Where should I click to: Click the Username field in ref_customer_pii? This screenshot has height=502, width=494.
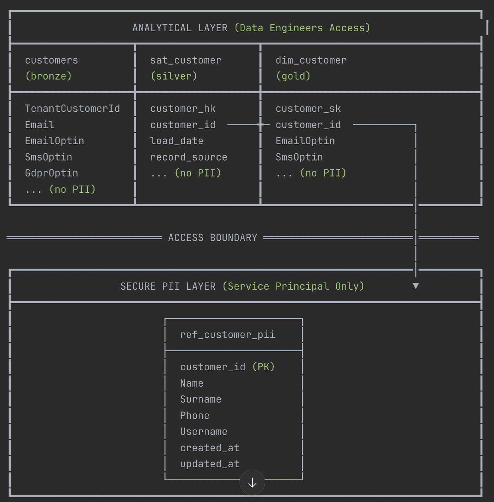coord(204,432)
